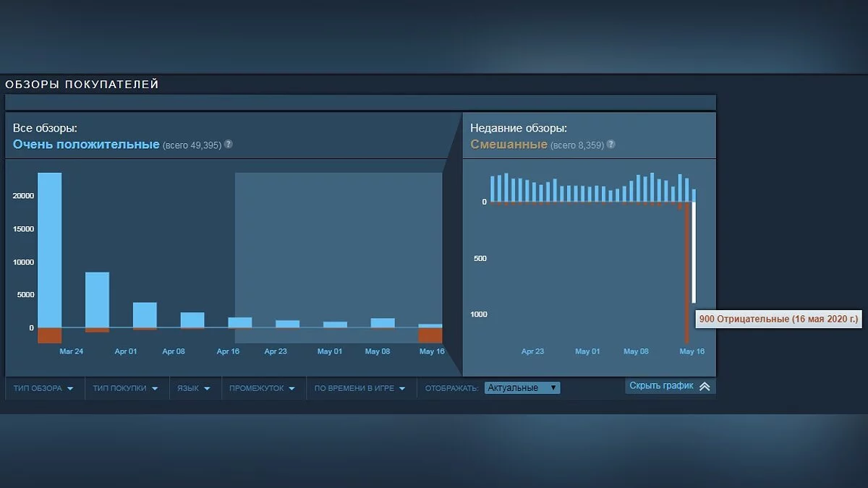Click the help icon next to recent reviews total
The width and height of the screenshot is (868, 488).
[x=611, y=144]
